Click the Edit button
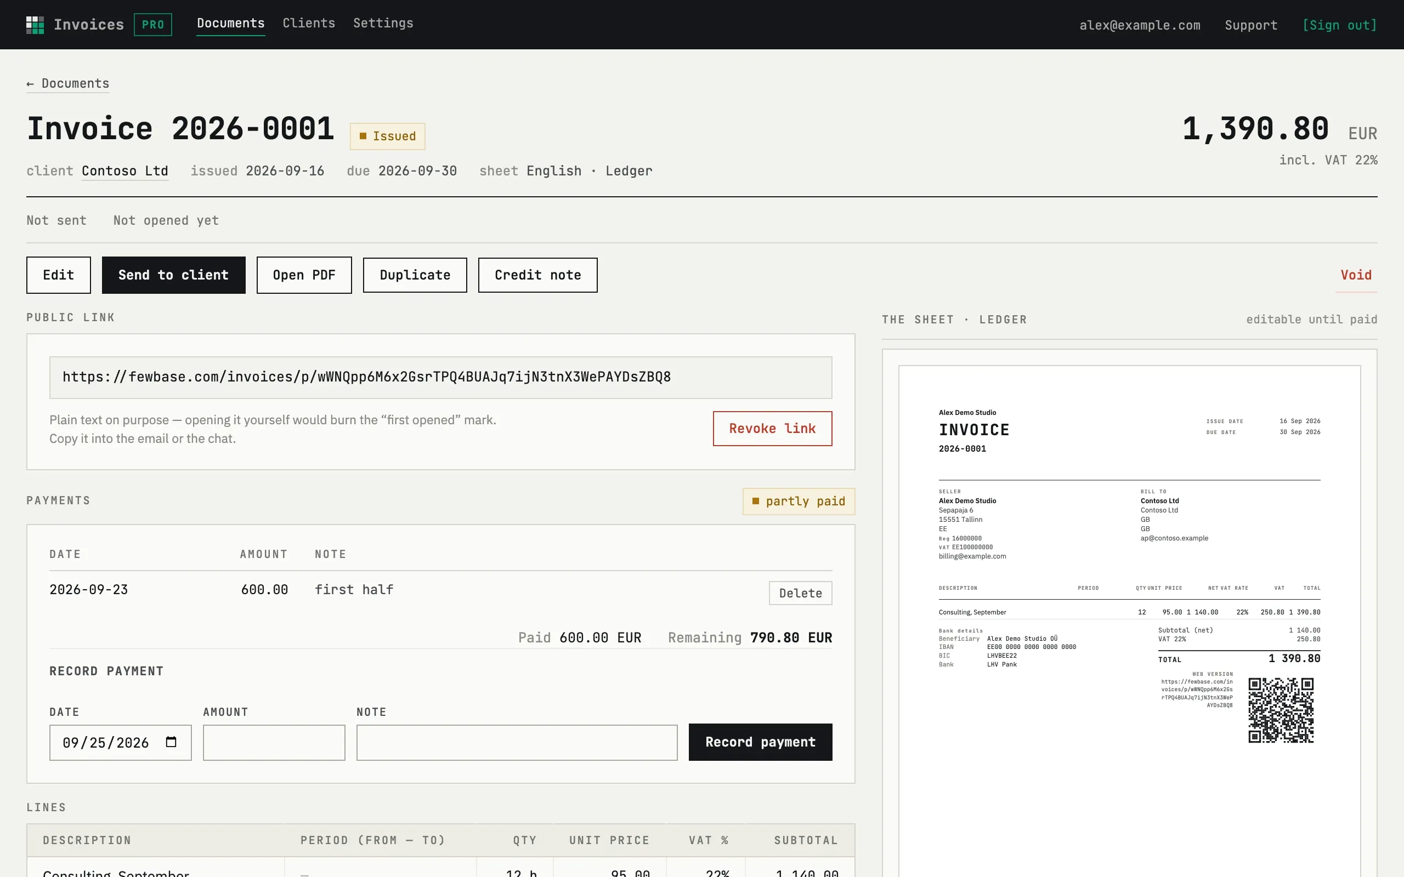 click(x=59, y=275)
